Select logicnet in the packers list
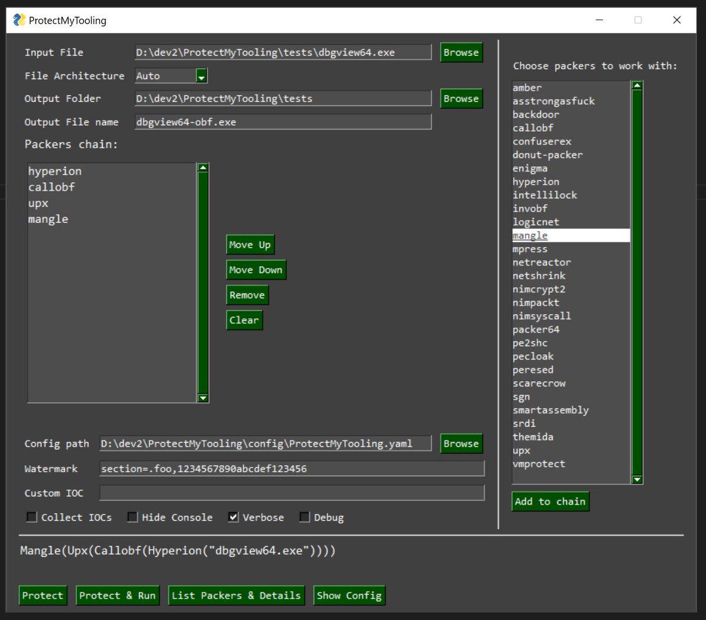 pyautogui.click(x=571, y=222)
